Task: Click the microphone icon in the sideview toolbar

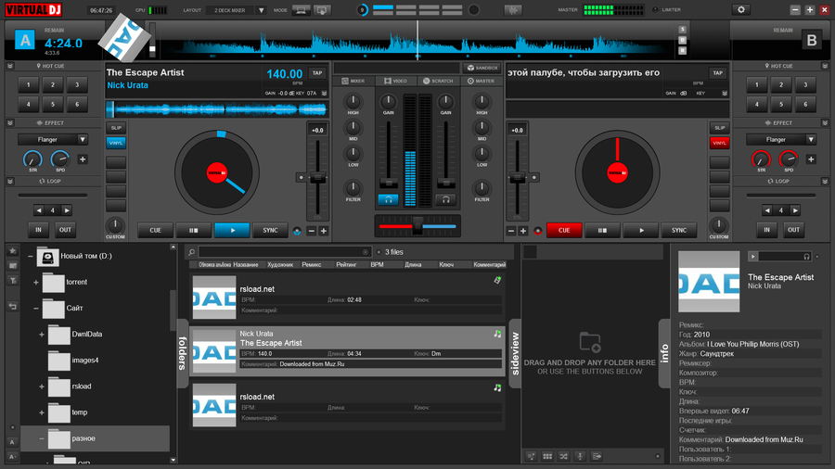Action: 581,456
